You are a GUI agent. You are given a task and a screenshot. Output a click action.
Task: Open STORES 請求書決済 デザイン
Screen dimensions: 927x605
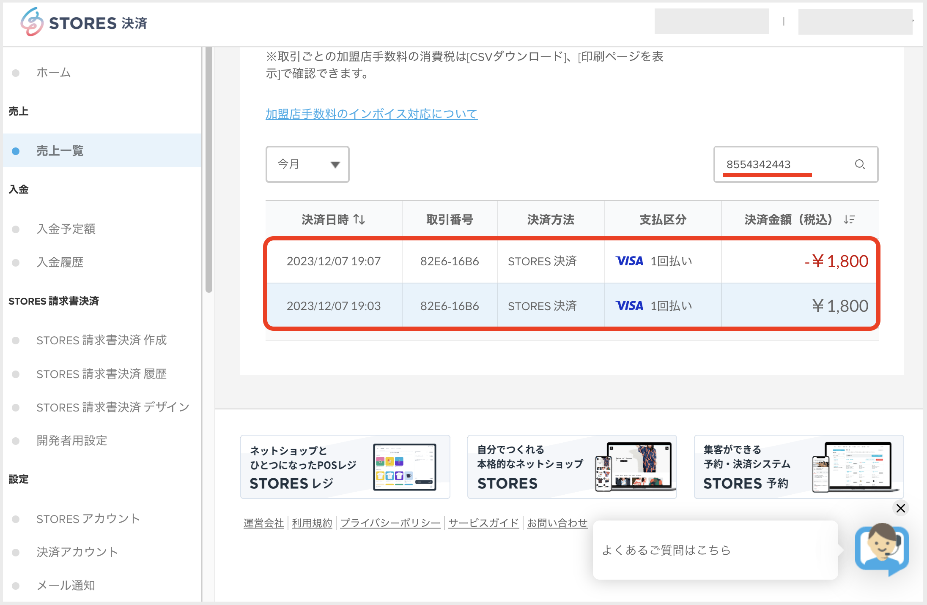coord(113,407)
